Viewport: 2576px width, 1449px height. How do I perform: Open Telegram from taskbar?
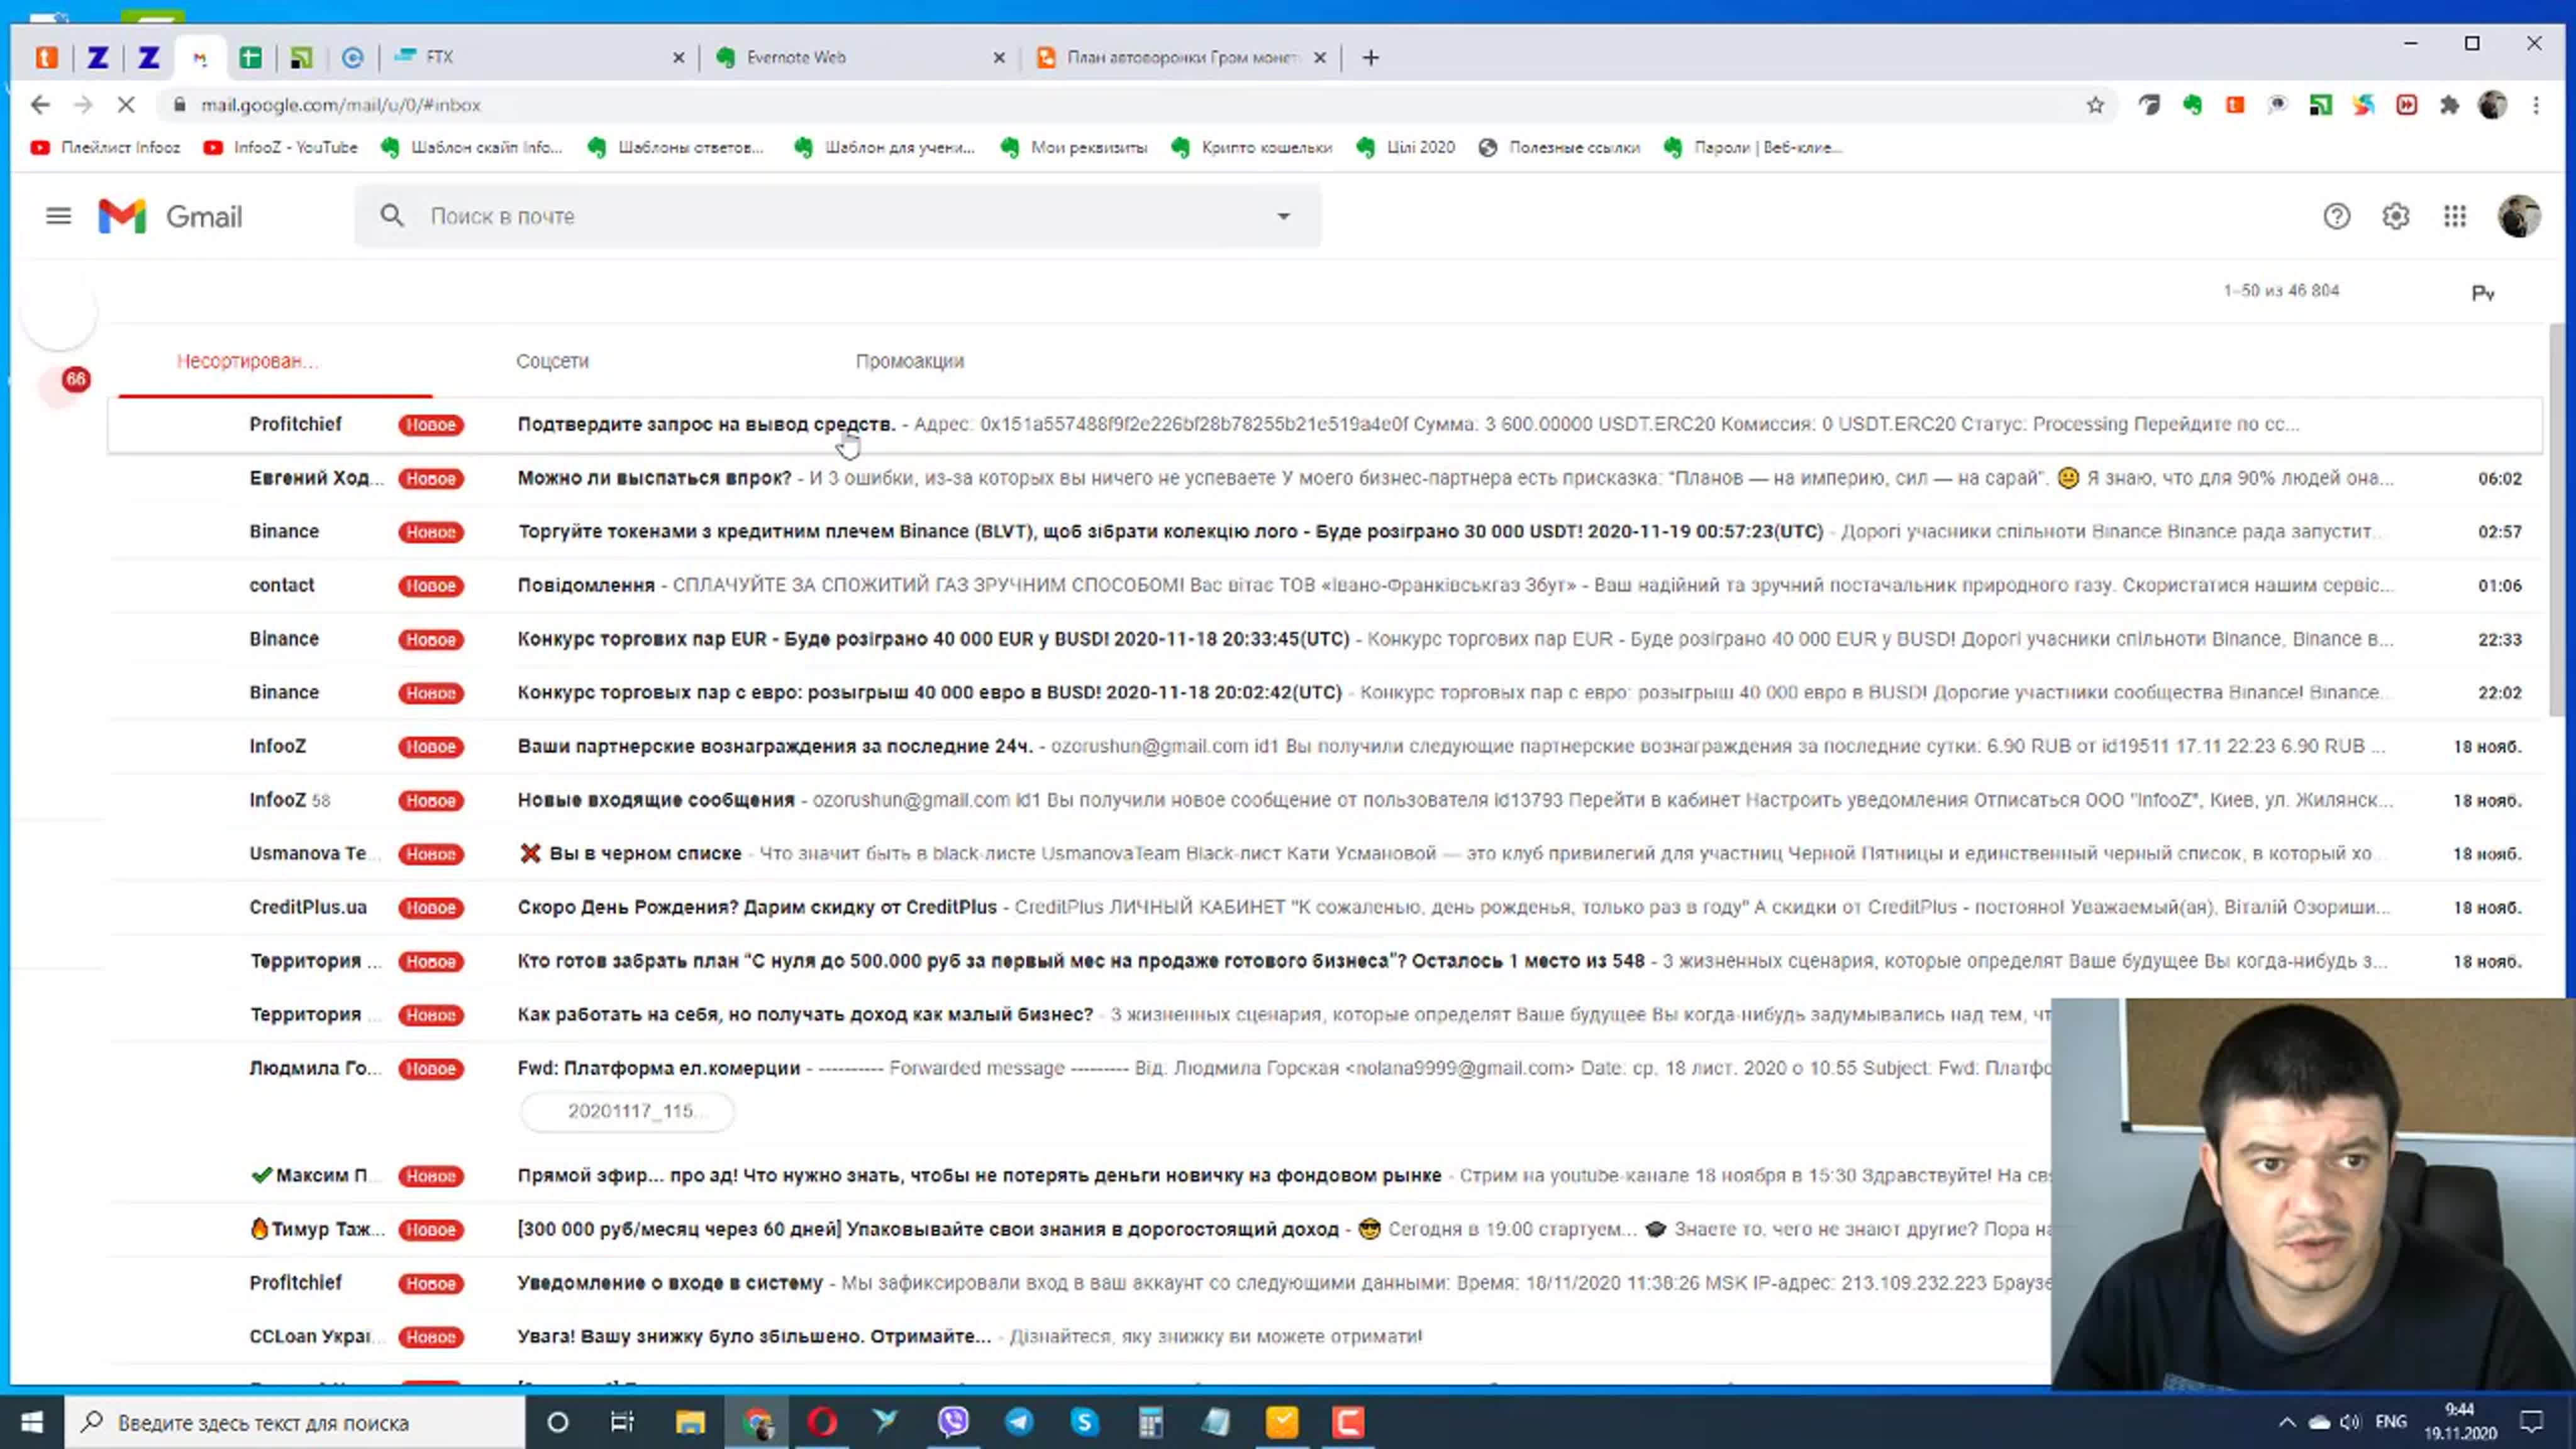point(1019,1421)
